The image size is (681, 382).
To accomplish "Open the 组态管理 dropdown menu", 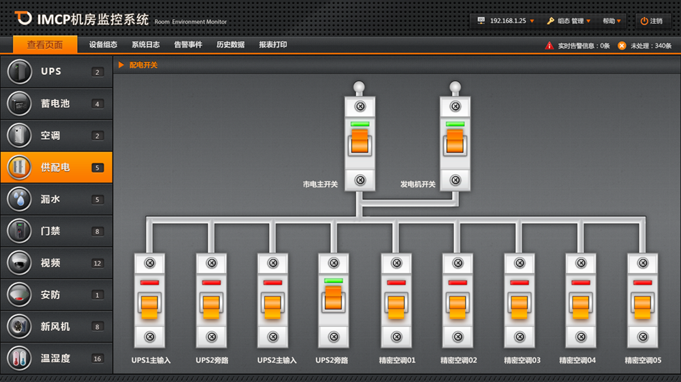I will tap(569, 21).
